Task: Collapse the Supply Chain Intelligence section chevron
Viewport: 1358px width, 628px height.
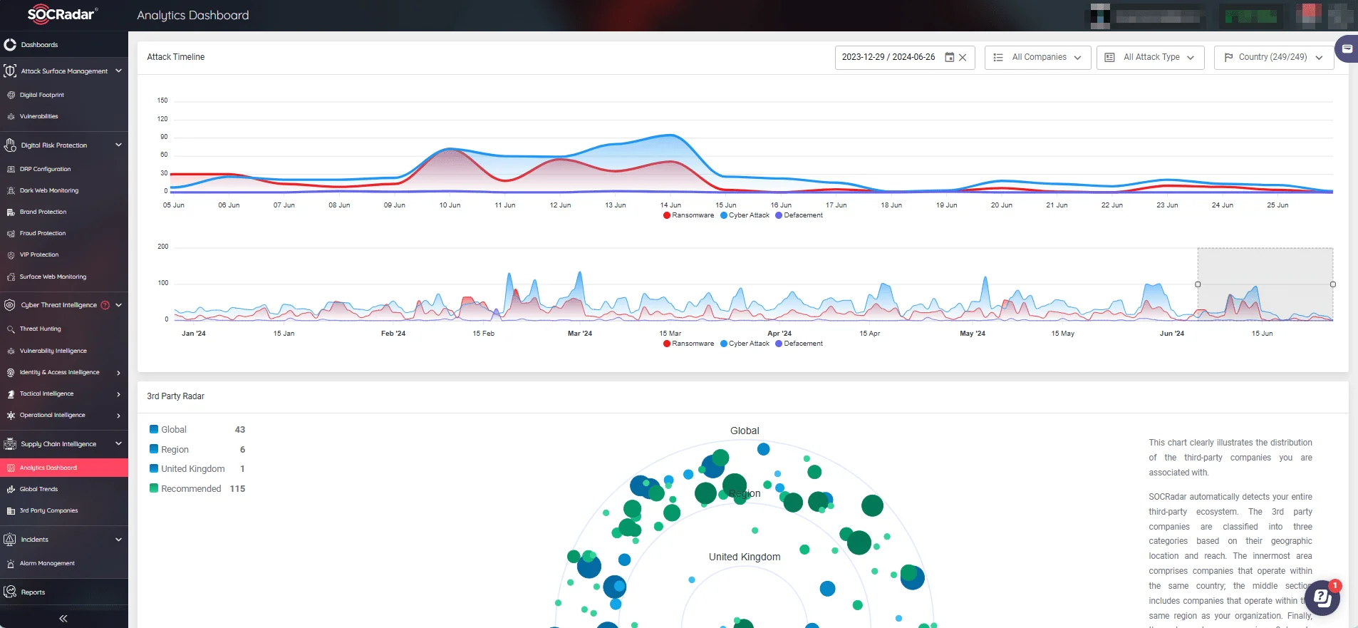Action: click(x=118, y=443)
